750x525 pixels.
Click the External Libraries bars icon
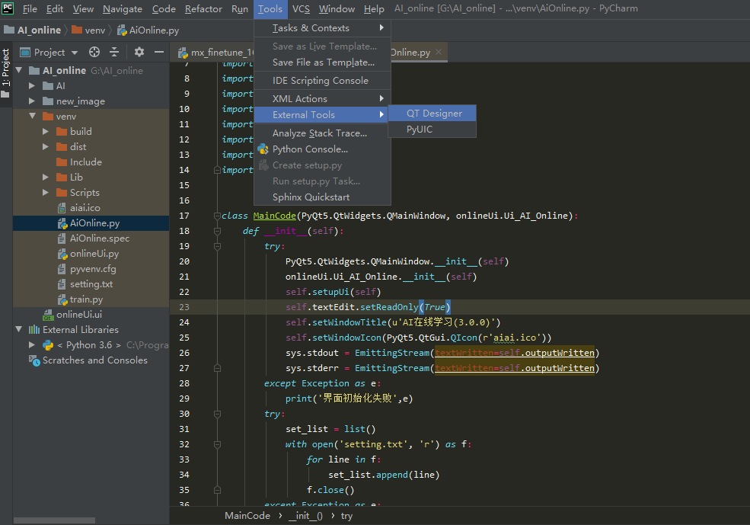pyautogui.click(x=34, y=330)
